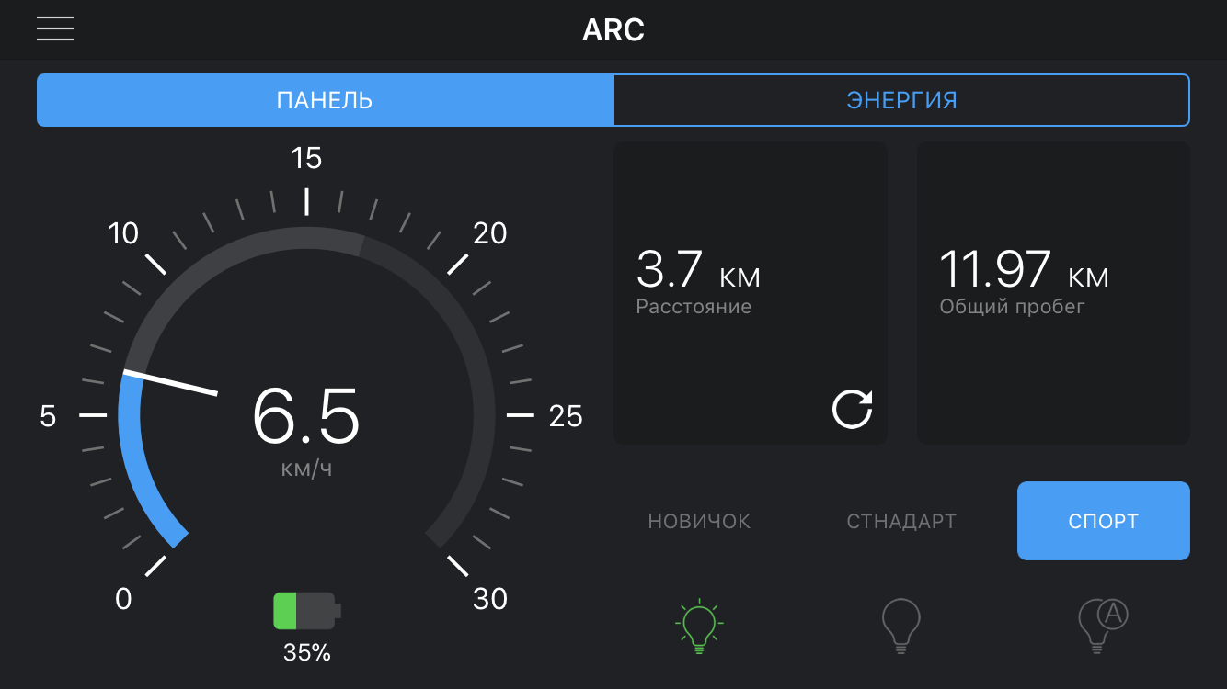This screenshot has height=689, width=1227.
Task: Click the white speedometer needle
Action: (172, 382)
